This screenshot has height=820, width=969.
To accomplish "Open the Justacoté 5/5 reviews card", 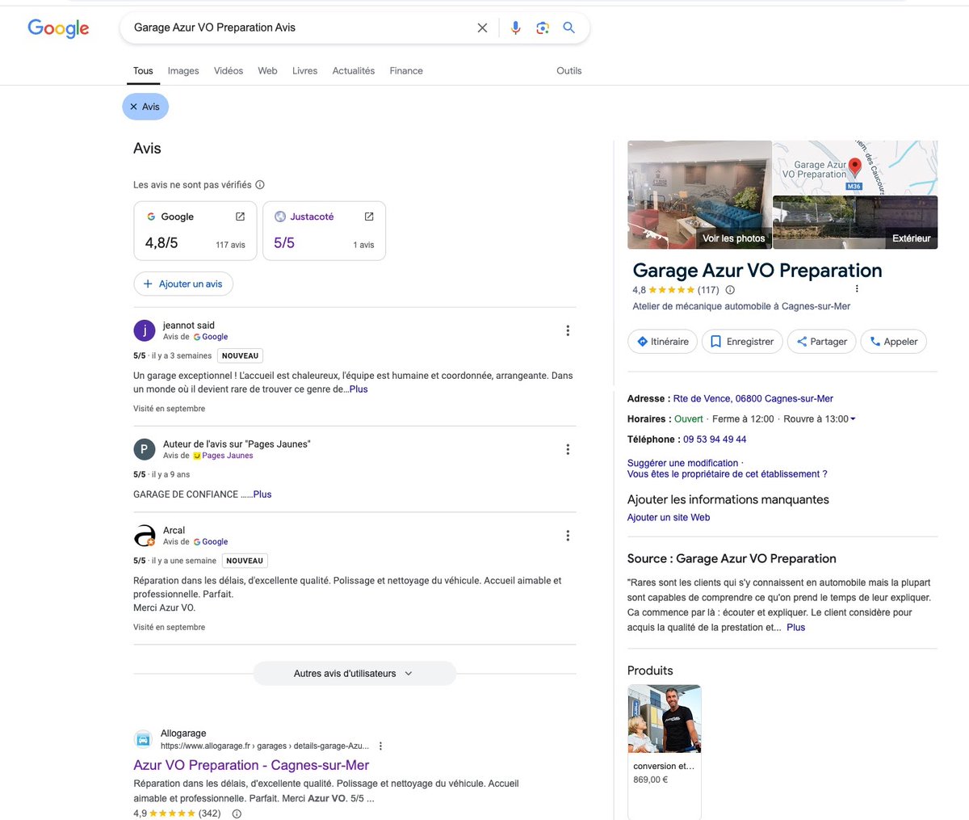I will (x=324, y=230).
